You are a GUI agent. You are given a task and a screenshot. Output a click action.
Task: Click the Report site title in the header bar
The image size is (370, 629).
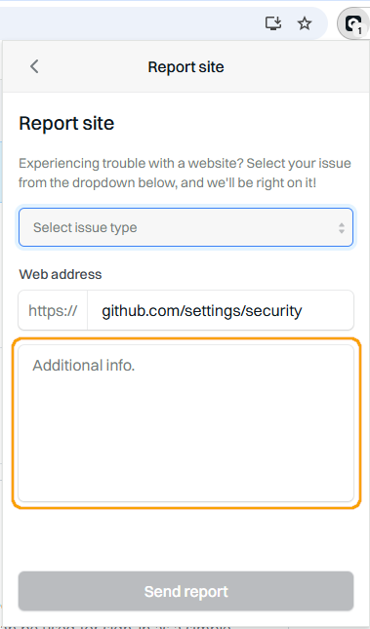[186, 66]
